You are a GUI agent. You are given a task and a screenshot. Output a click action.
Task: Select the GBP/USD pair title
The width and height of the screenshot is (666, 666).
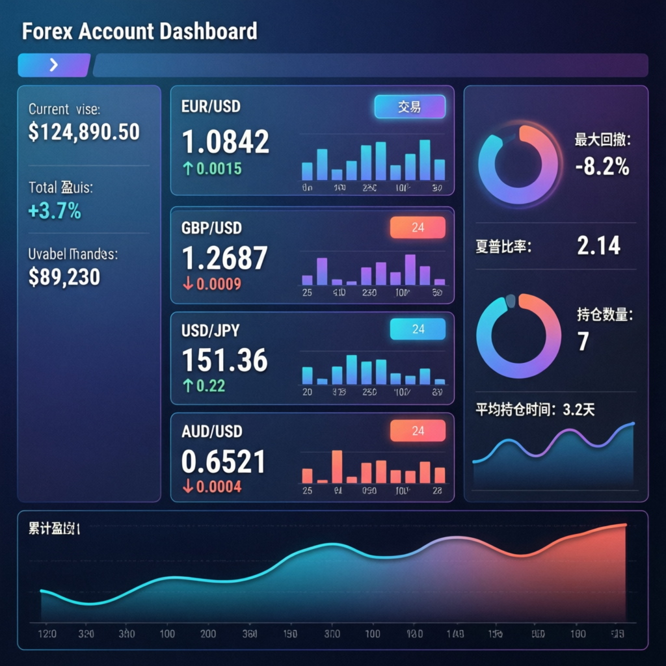coord(211,228)
